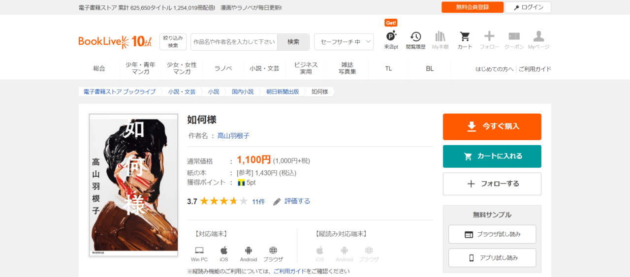Image resolution: width=630 pixels, height=277 pixels.
Task: Select the 少年・青年マンガ category tab
Action: click(x=140, y=68)
